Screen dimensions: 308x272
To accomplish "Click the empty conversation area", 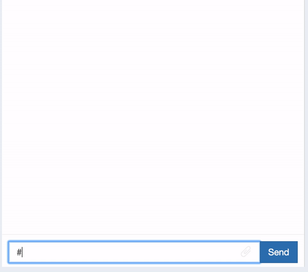I will [x=153, y=117].
